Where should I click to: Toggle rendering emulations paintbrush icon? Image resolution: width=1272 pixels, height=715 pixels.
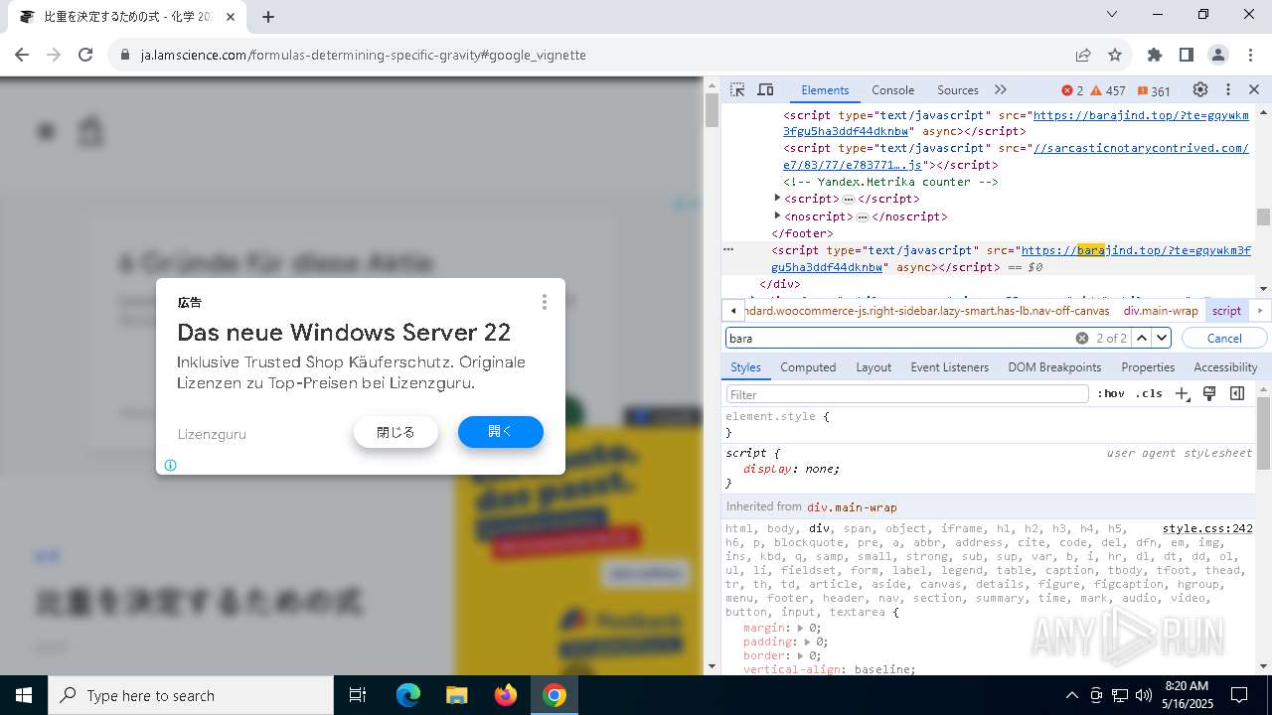coord(1209,394)
